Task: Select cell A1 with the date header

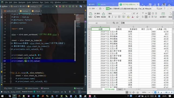Action: click(100, 29)
